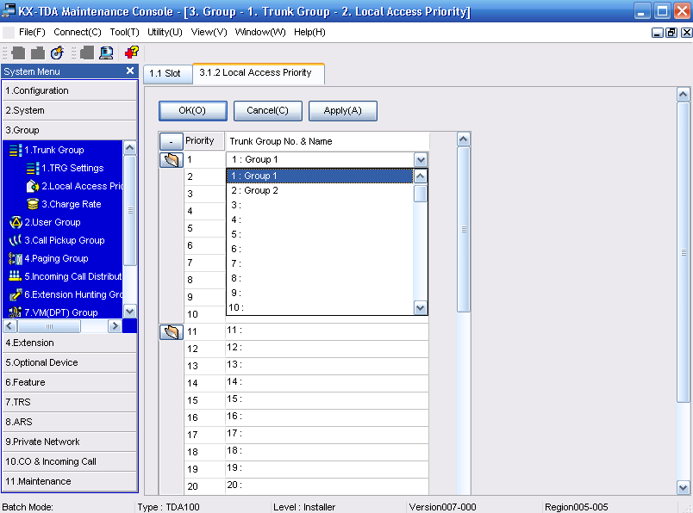Choose the '5 :' dropdown entry
The height and width of the screenshot is (513, 693).
click(x=320, y=234)
